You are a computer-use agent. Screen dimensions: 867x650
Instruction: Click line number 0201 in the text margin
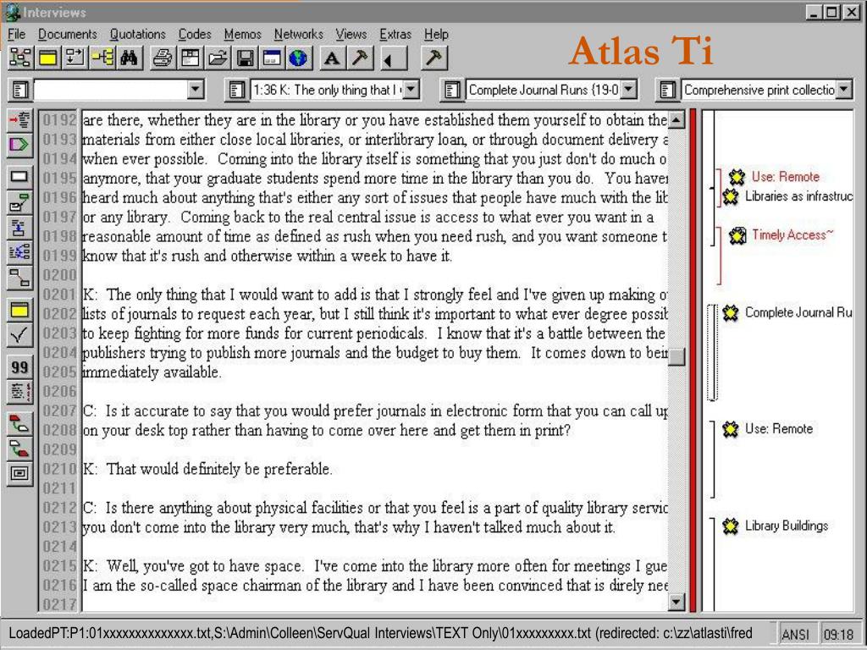tap(59, 295)
